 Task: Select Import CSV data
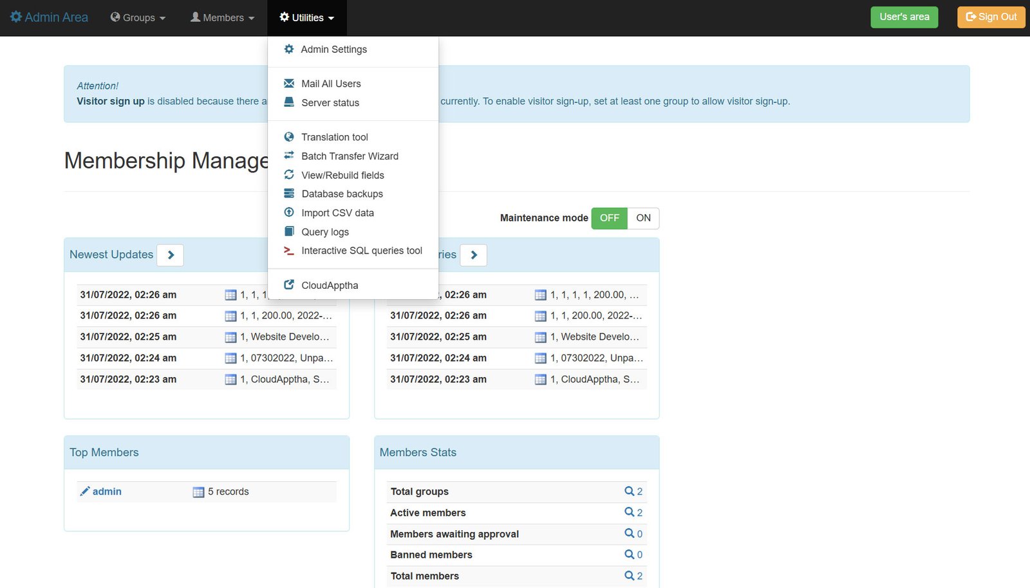click(x=353, y=213)
